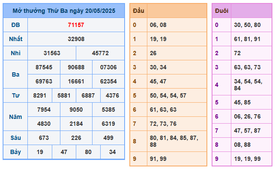
Task: Click Tư prize number 4376
Action: [x=112, y=95]
